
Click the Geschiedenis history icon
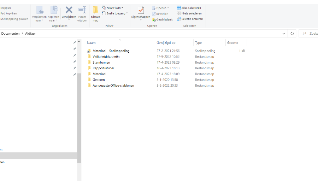(154, 19)
